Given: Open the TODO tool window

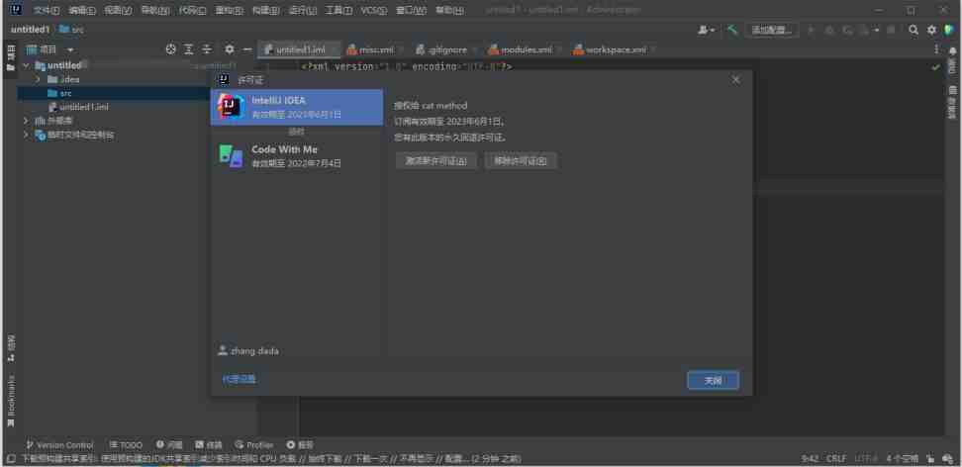Looking at the screenshot, I should 126,445.
